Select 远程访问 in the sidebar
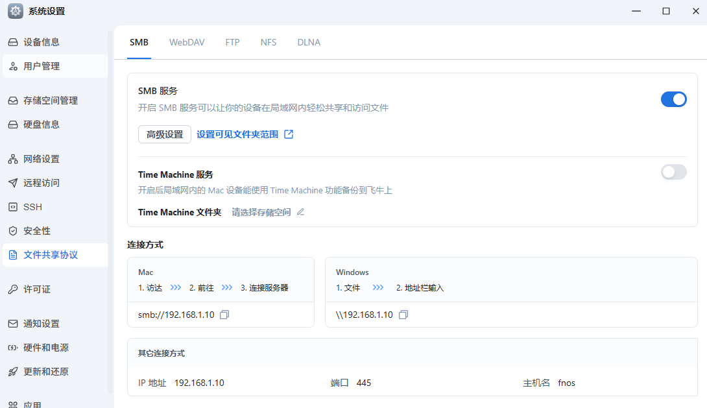This screenshot has height=408, width=707. click(42, 183)
